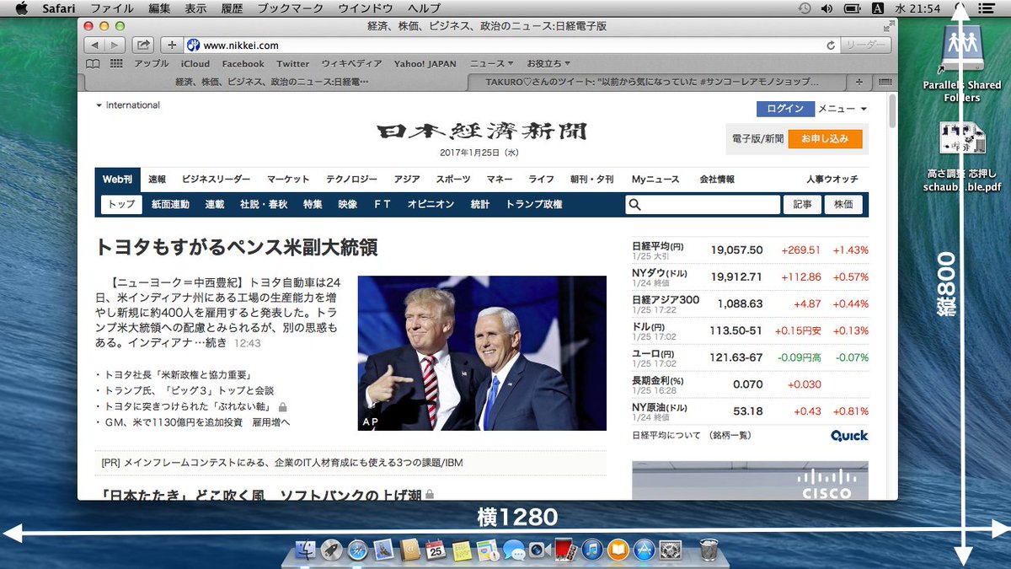Open System Preferences in the Dock
The height and width of the screenshot is (569, 1011).
pos(671,550)
